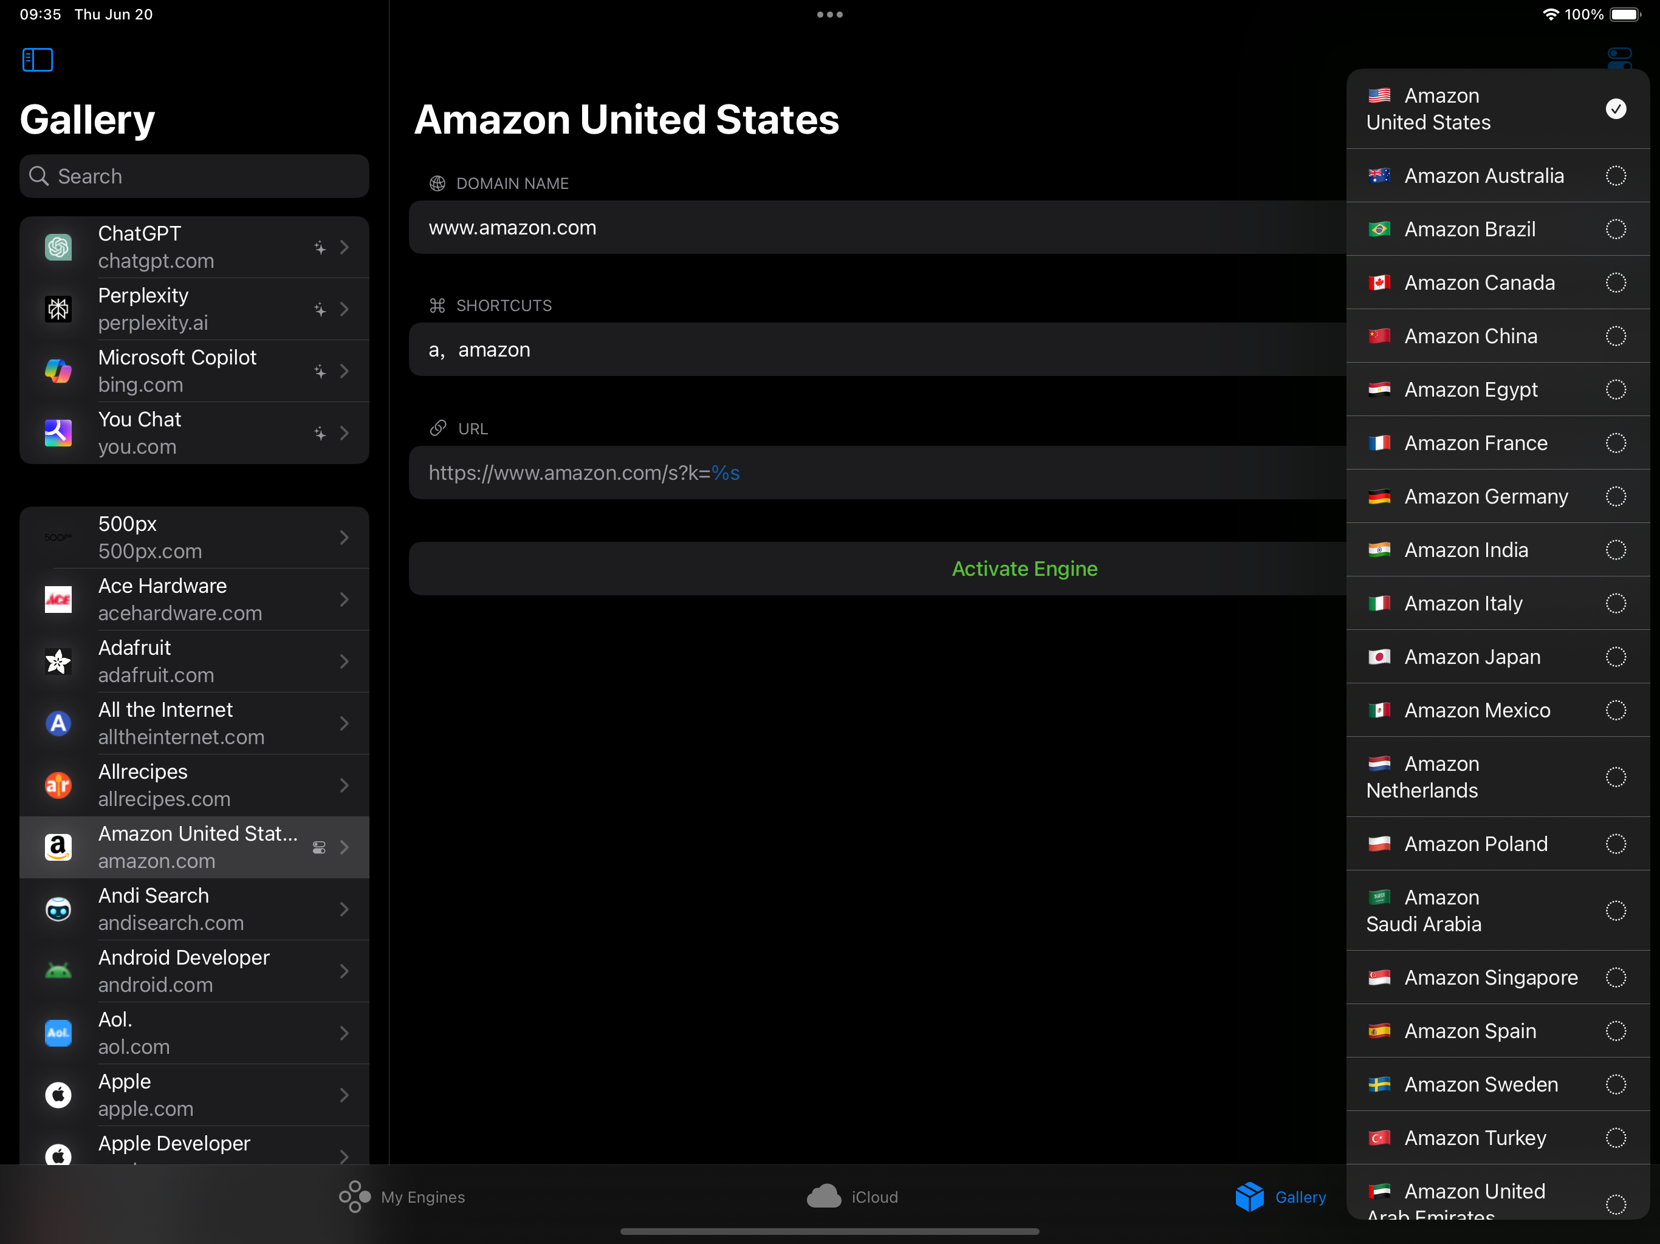Select Amazon Turkey radio button
This screenshot has width=1660, height=1244.
click(x=1616, y=1138)
